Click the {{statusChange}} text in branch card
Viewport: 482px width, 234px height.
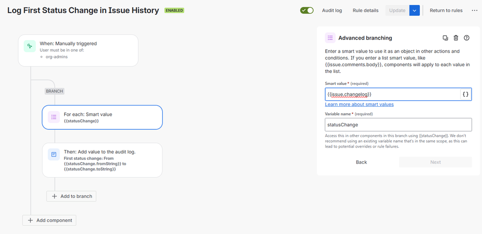point(81,121)
